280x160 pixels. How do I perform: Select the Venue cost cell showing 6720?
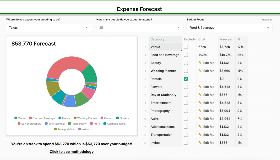pos(207,47)
